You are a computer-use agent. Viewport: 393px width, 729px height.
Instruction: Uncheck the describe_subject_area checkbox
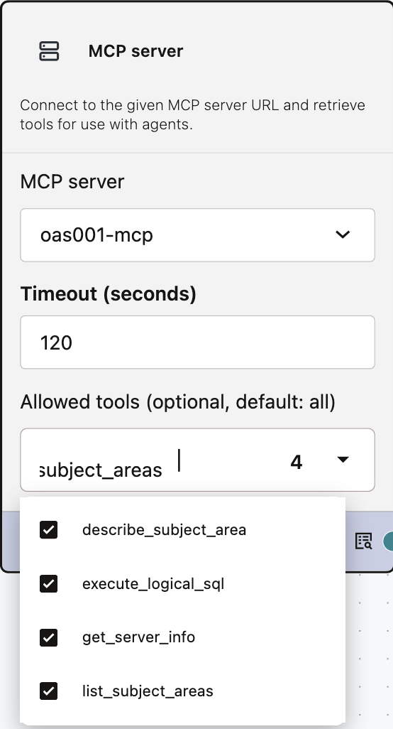[49, 530]
